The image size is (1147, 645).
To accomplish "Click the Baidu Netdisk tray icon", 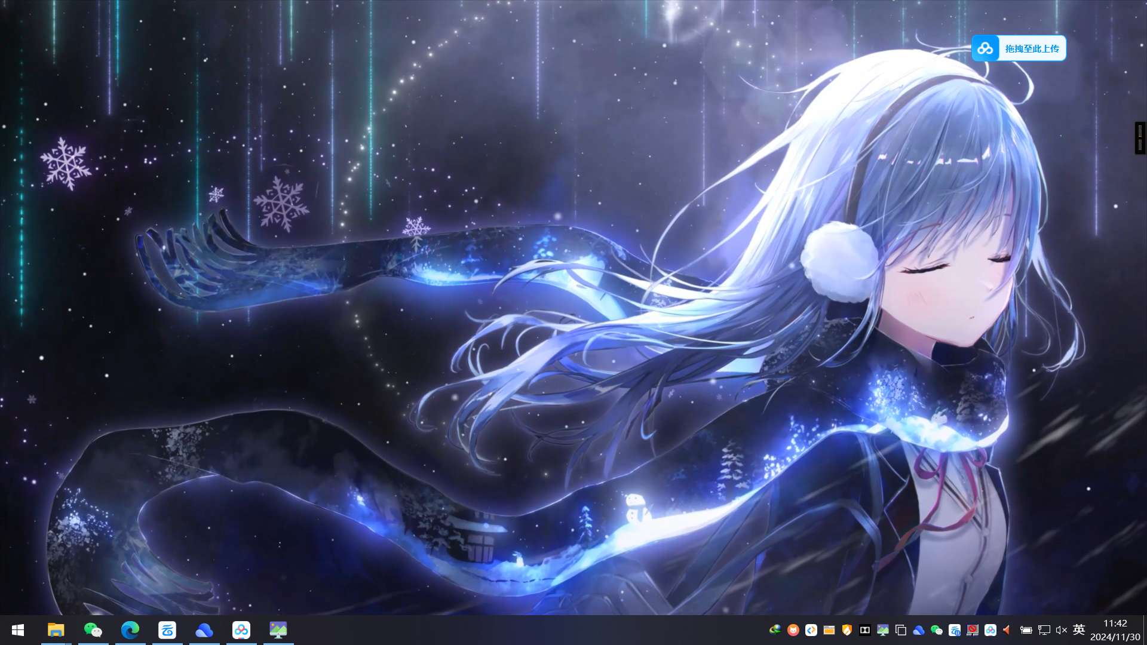I will [x=990, y=630].
